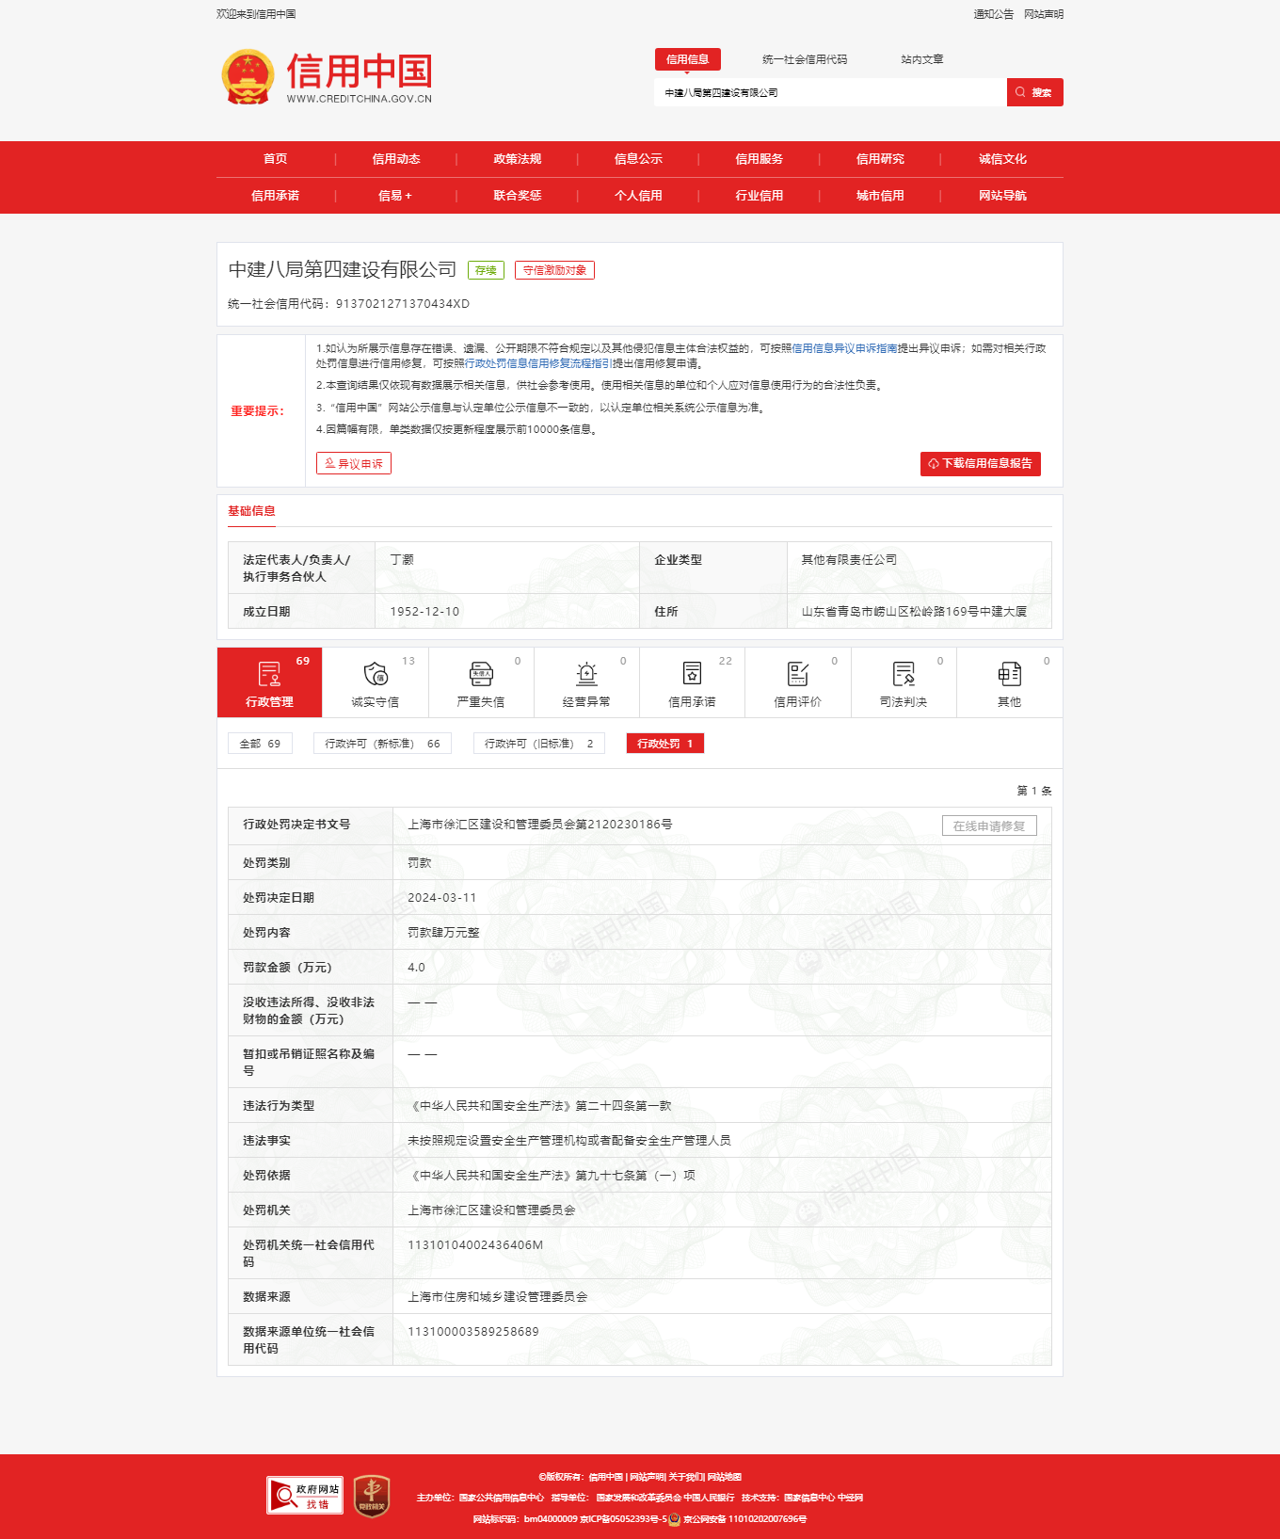Filter by 行政许可（新标准）66

[382, 744]
